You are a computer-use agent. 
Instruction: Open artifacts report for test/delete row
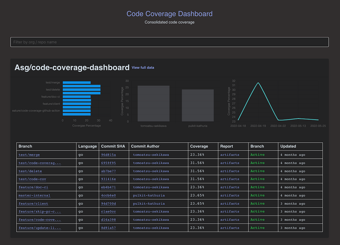230,171
